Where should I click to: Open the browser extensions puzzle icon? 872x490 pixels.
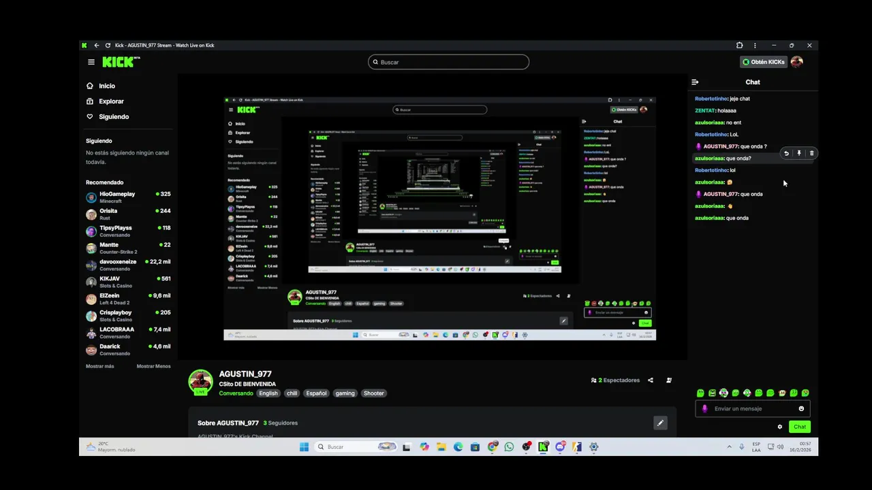739,46
